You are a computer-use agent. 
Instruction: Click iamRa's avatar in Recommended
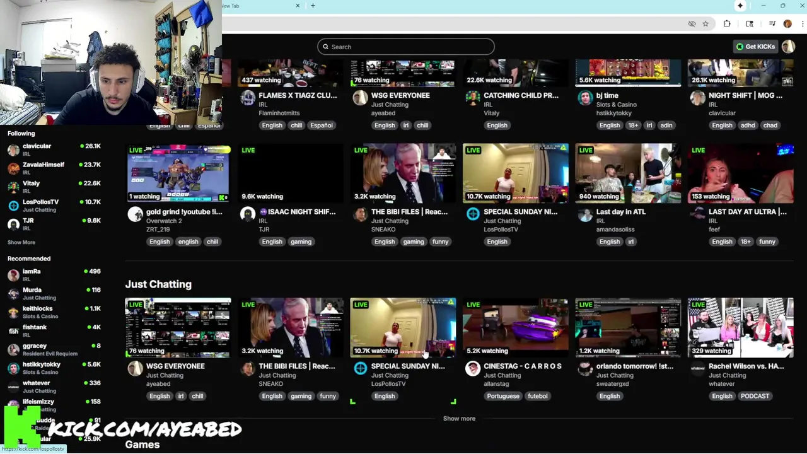[13, 275]
